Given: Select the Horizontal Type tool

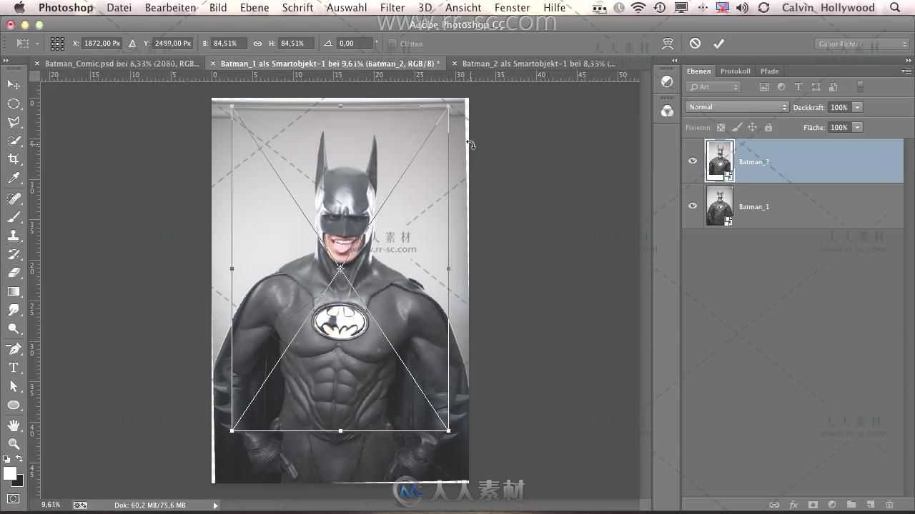Looking at the screenshot, I should tap(14, 368).
